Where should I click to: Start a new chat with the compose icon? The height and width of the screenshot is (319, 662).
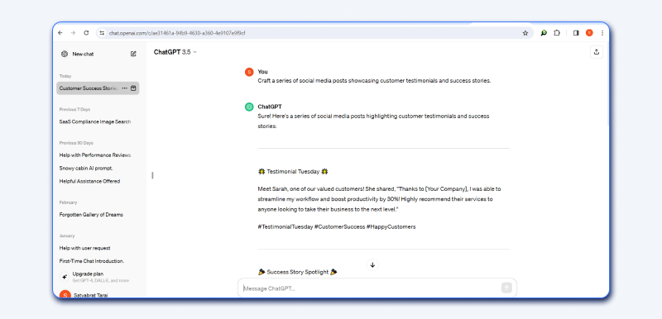coord(133,54)
